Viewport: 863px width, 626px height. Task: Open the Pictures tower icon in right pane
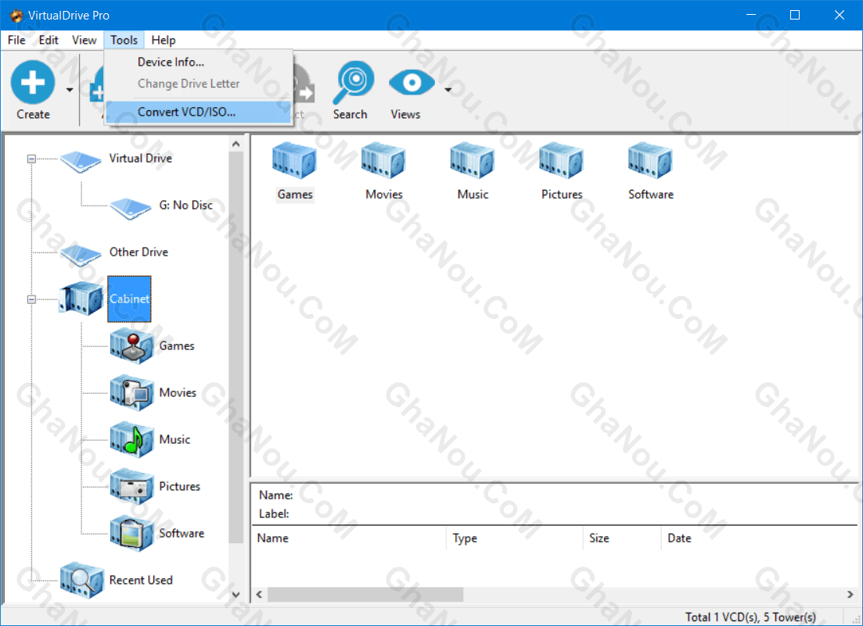coord(562,160)
